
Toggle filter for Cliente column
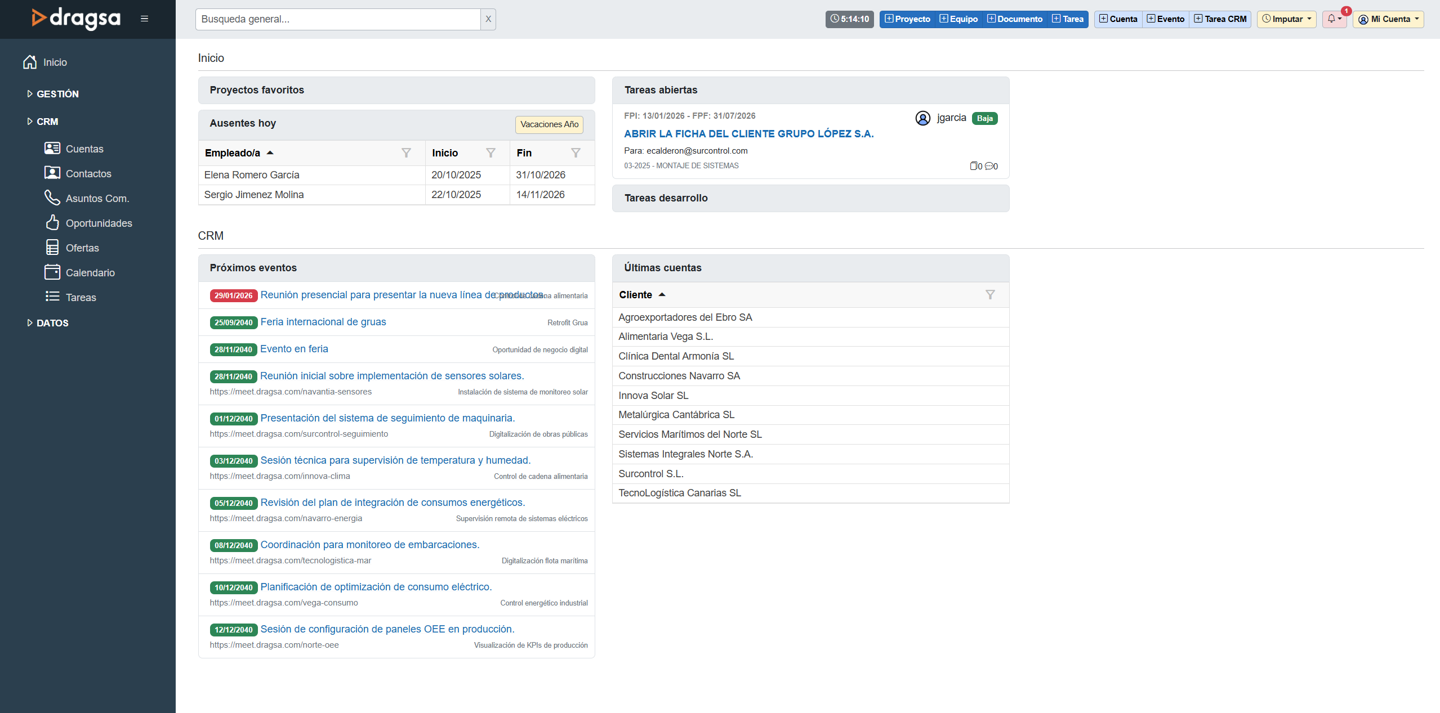pyautogui.click(x=989, y=295)
